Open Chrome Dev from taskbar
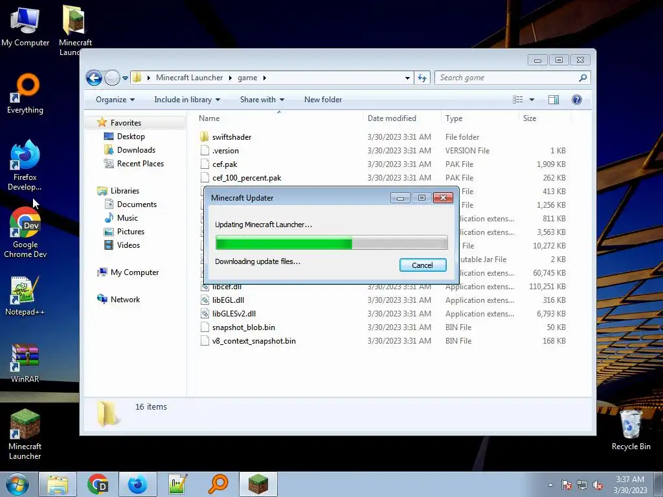 coord(98,484)
